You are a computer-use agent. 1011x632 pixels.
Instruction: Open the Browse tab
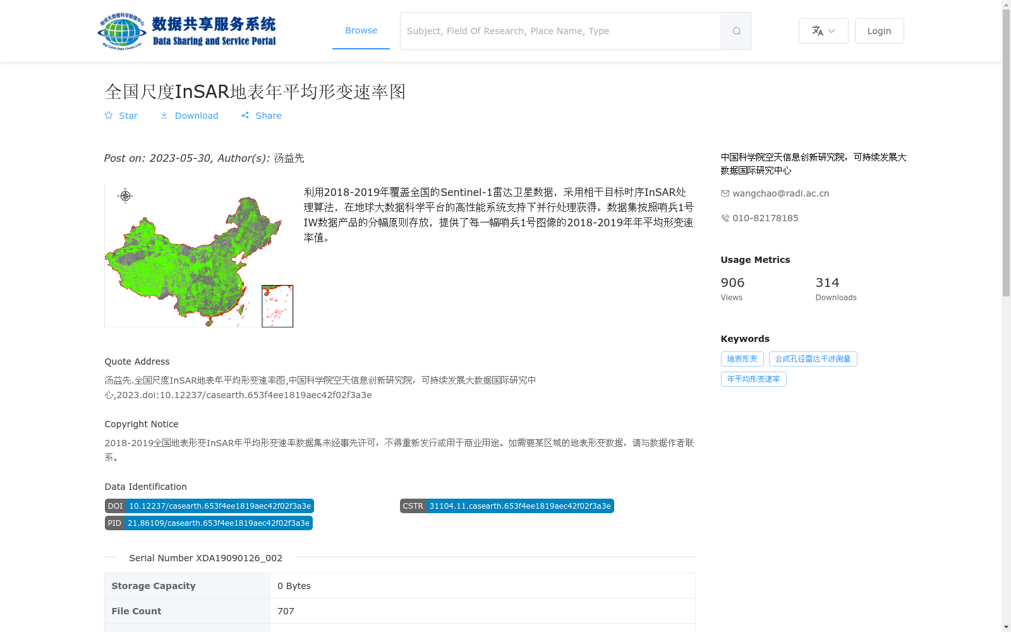tap(361, 30)
